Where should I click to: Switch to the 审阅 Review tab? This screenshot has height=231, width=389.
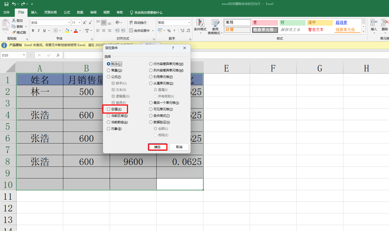[93, 12]
